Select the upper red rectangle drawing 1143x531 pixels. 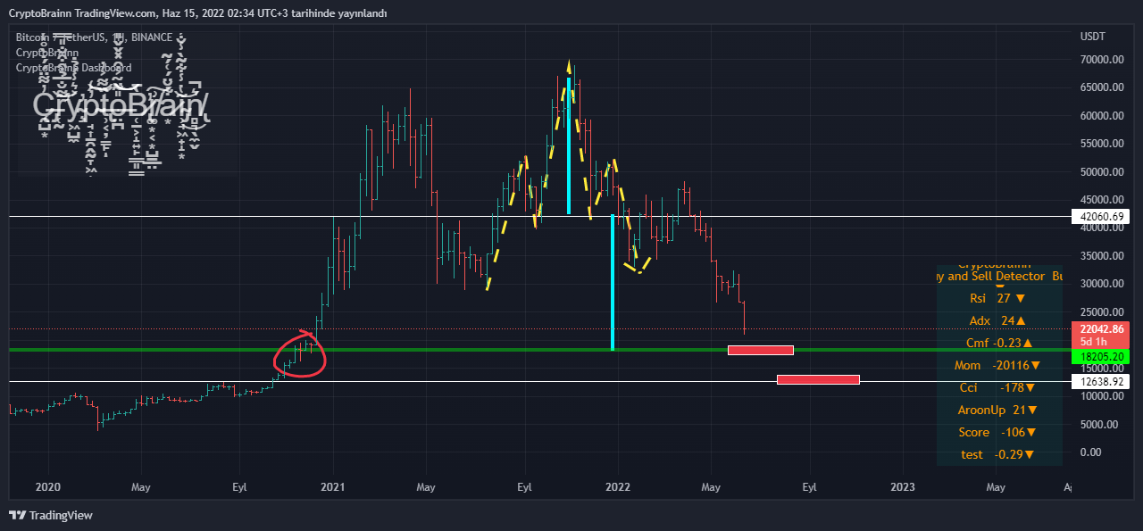(x=761, y=350)
